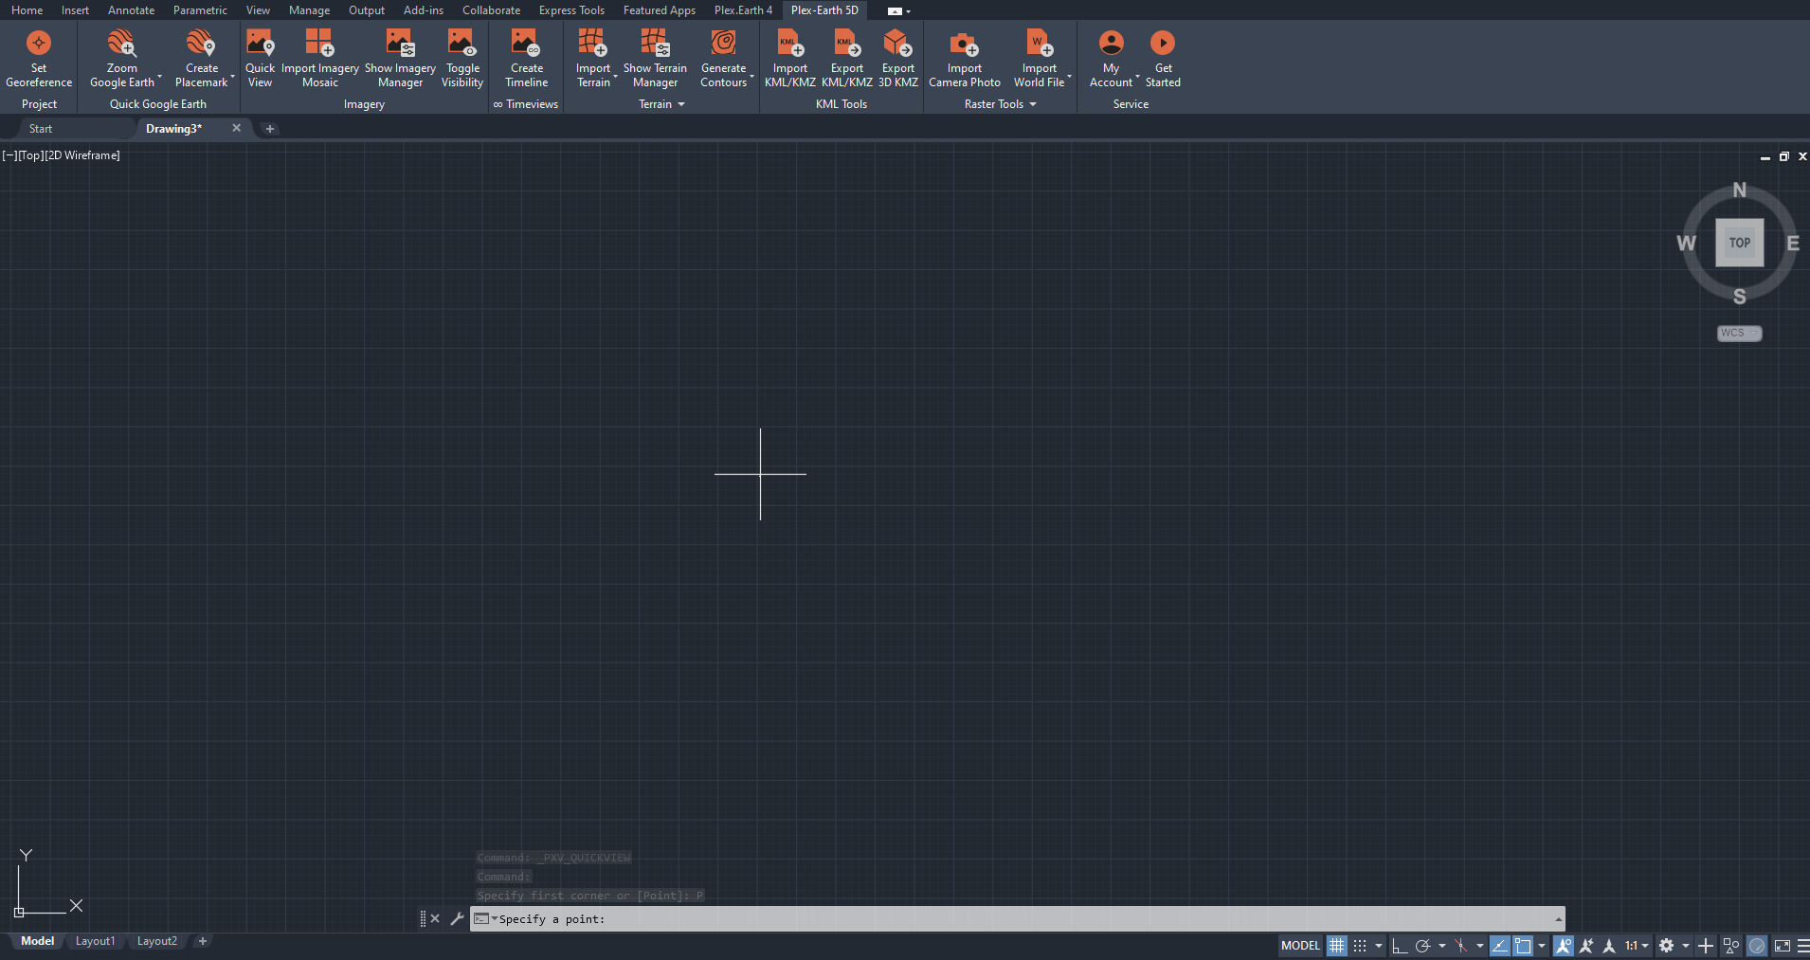Toggle isometric drafting in status bar

(1460, 946)
